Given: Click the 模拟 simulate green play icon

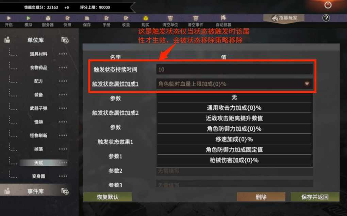Looking at the screenshot, I should click(28, 18).
